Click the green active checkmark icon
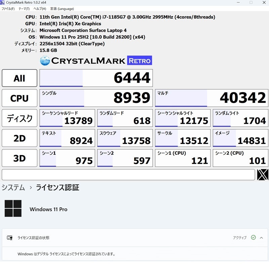269x269 pixels. pyautogui.click(x=254, y=237)
